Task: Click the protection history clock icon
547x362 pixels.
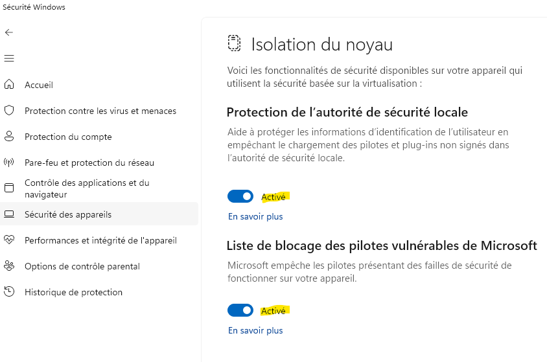Action: click(9, 292)
